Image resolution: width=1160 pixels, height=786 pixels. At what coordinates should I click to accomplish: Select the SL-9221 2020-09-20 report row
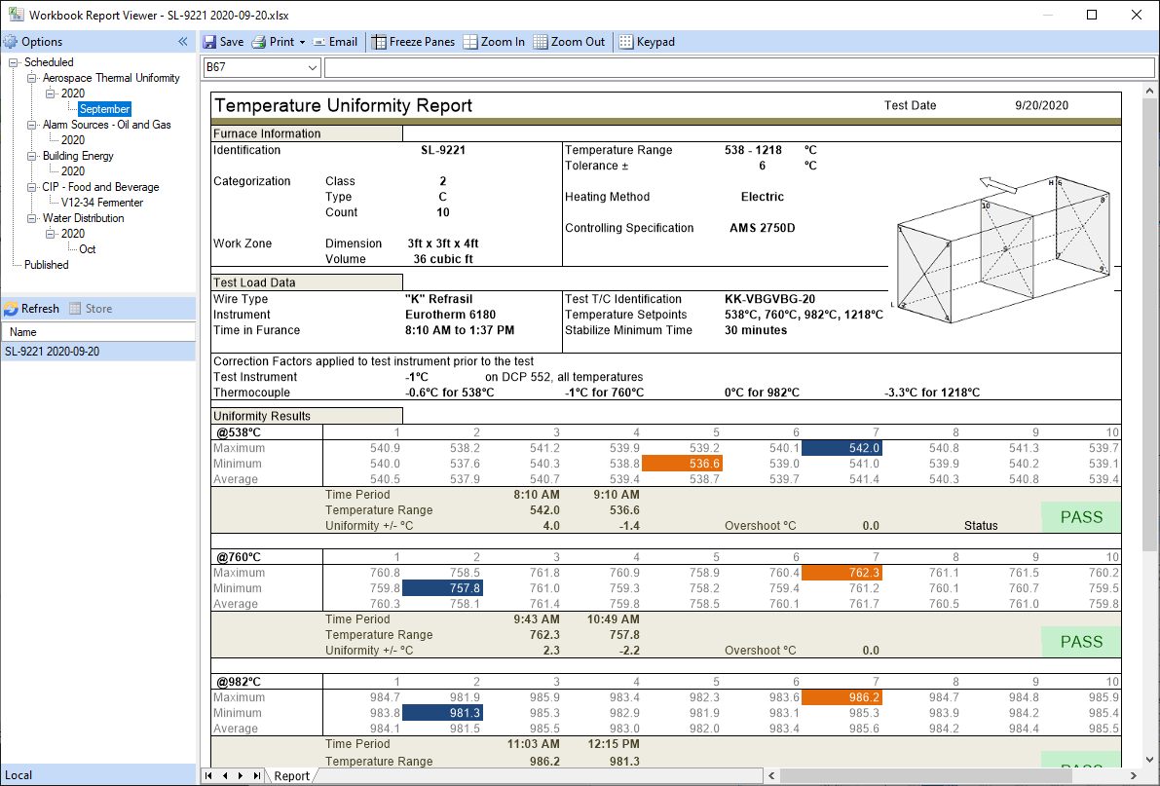coord(98,352)
